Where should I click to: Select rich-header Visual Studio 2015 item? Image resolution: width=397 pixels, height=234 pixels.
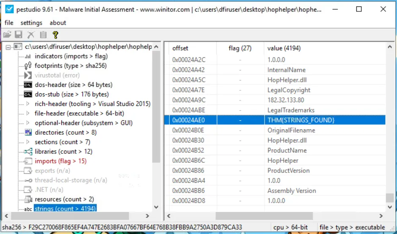[93, 104]
